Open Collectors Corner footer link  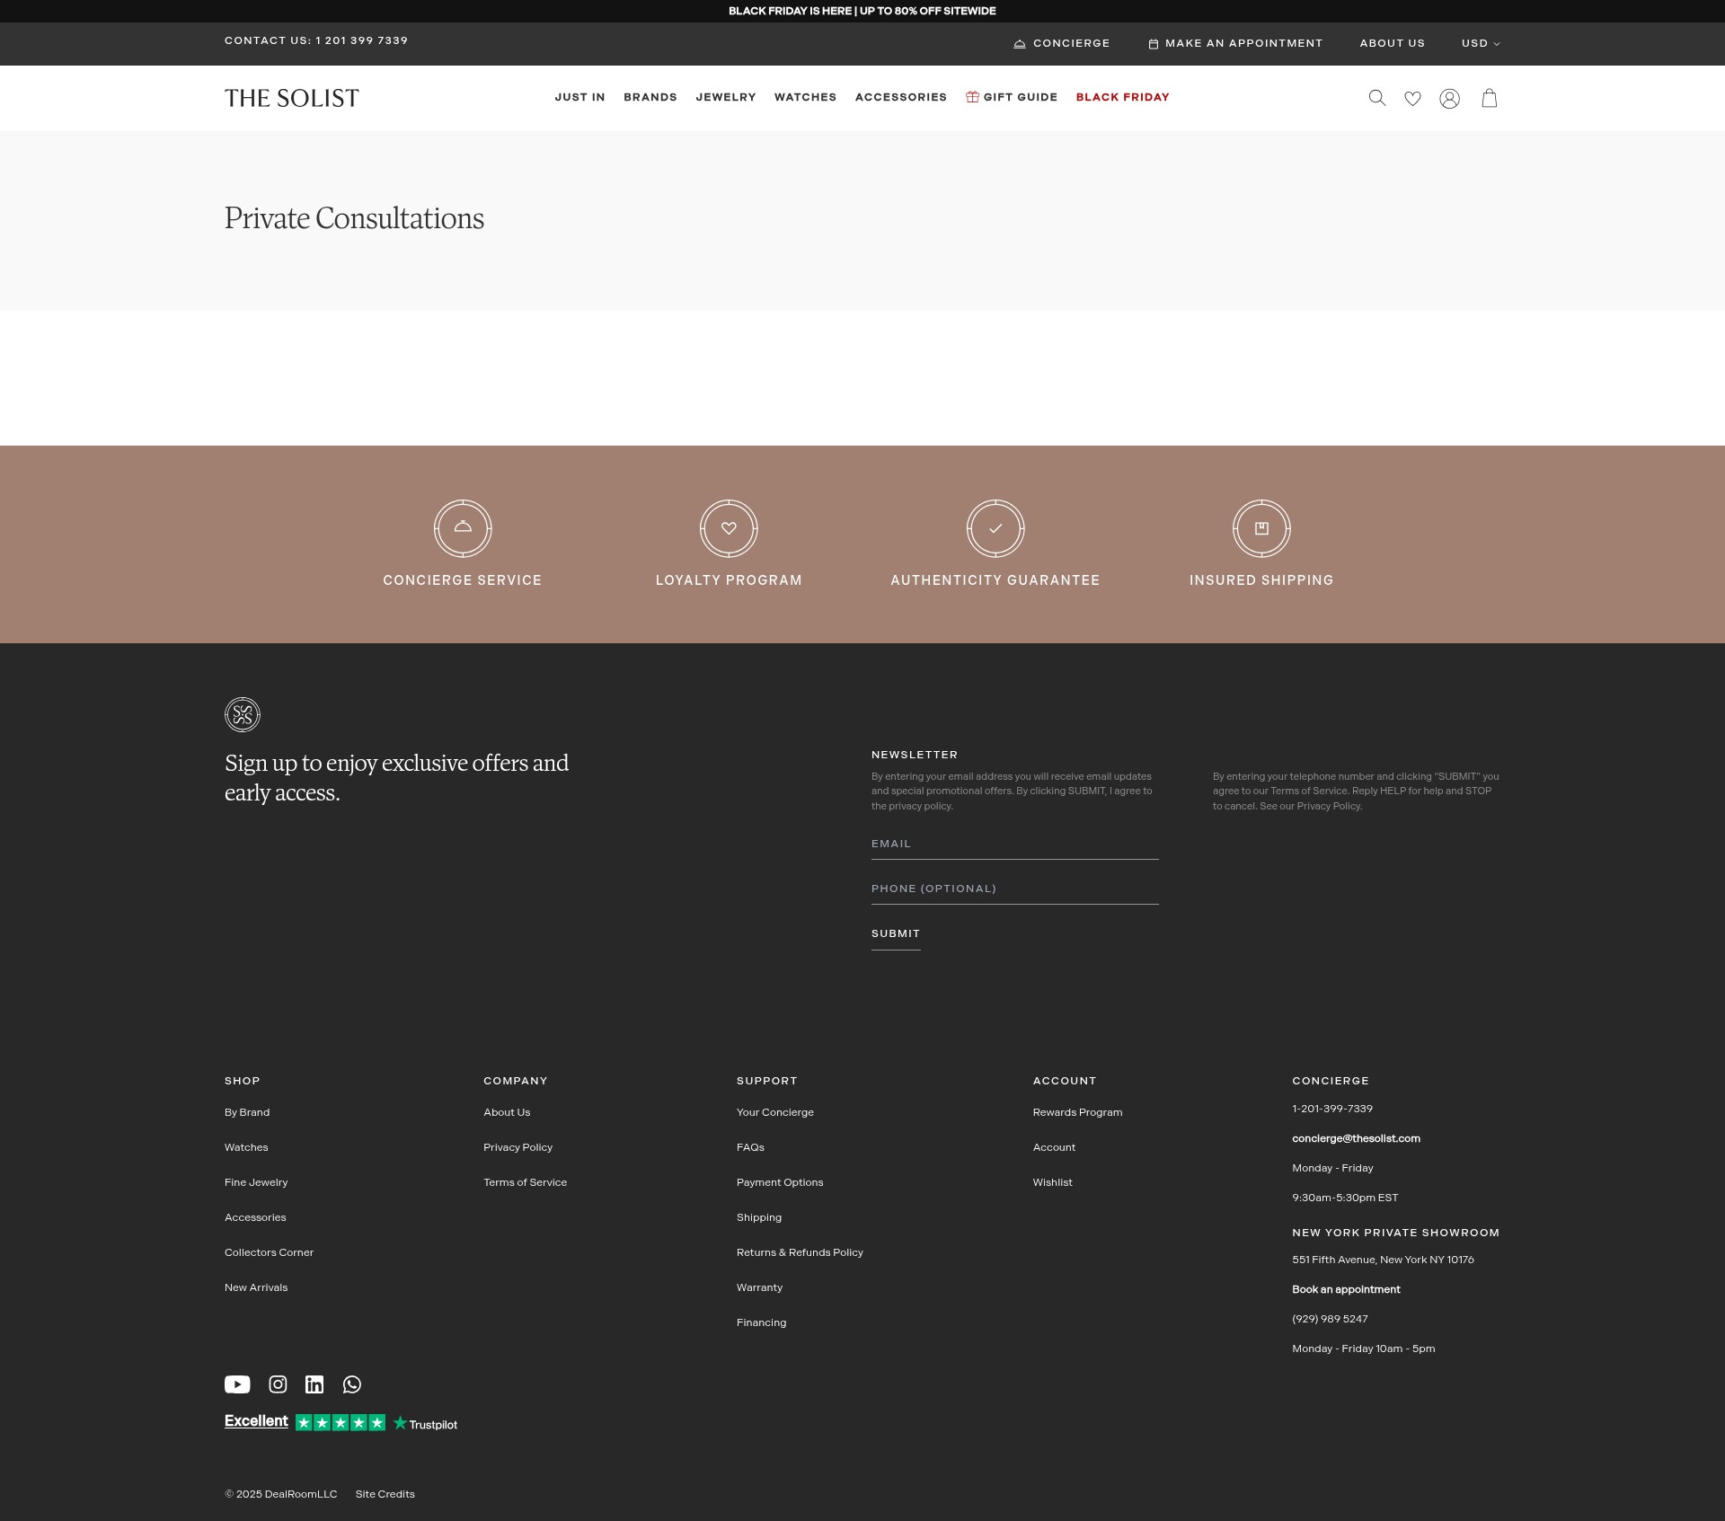269,1252
